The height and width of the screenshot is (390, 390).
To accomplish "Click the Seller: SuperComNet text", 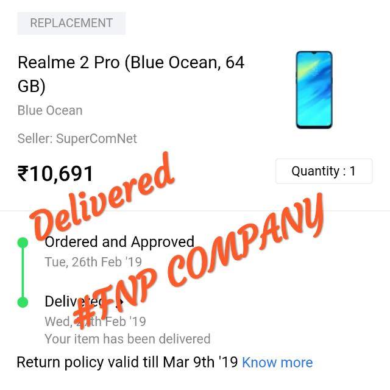I will [77, 138].
